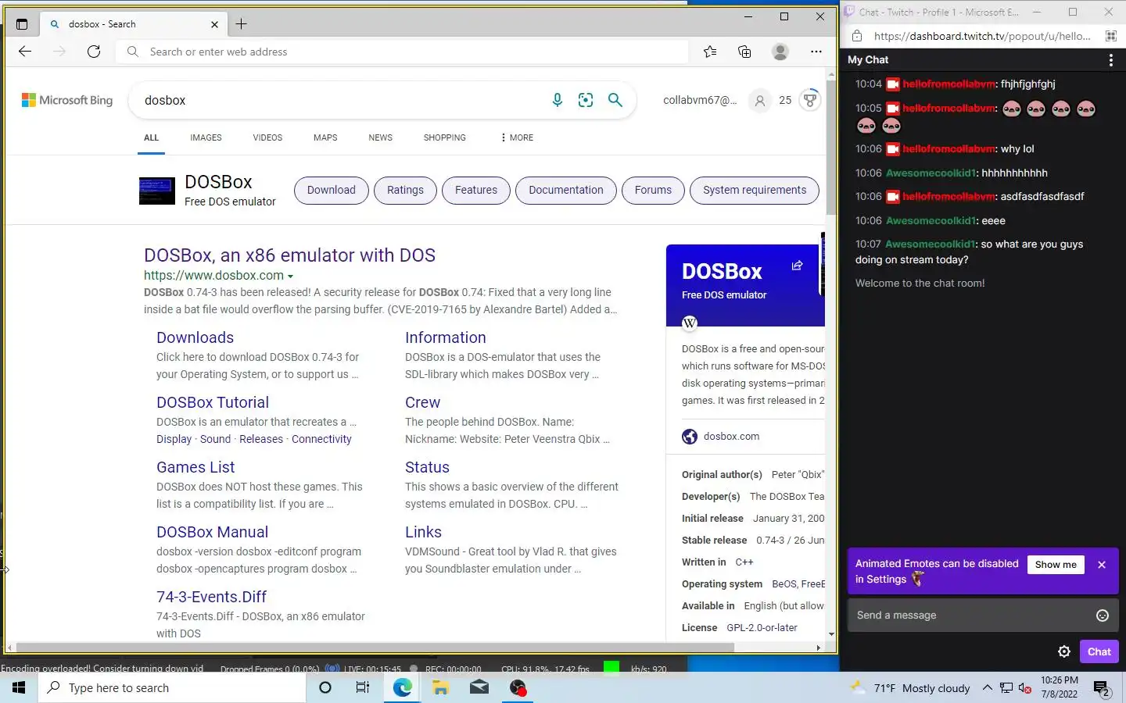Open the Links sitelink

pyautogui.click(x=423, y=532)
